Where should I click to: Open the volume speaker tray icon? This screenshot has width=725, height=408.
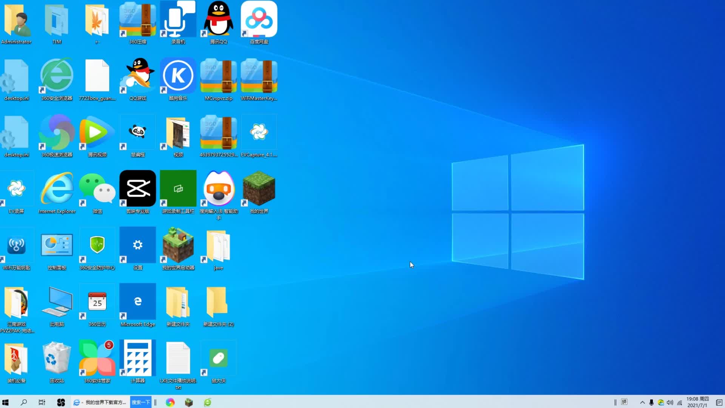pos(670,403)
